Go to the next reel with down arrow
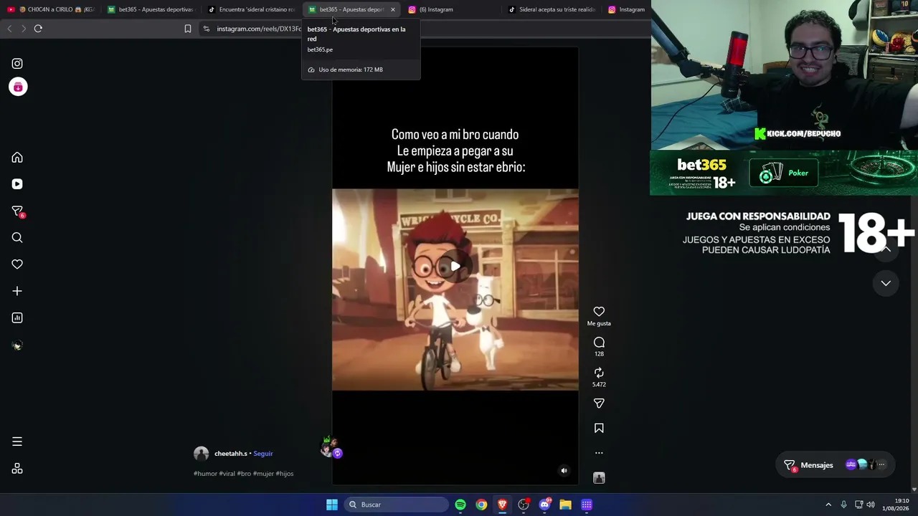918x516 pixels. tap(886, 283)
